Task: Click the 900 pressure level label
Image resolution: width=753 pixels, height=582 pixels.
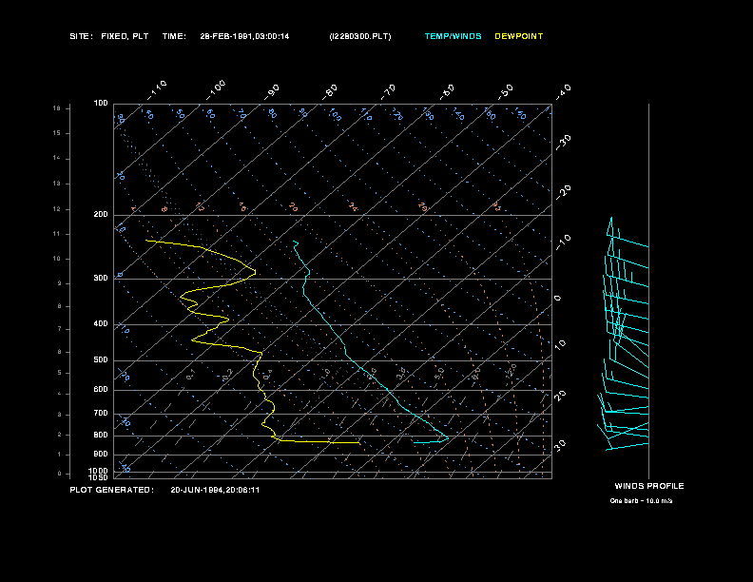Action: [x=101, y=454]
